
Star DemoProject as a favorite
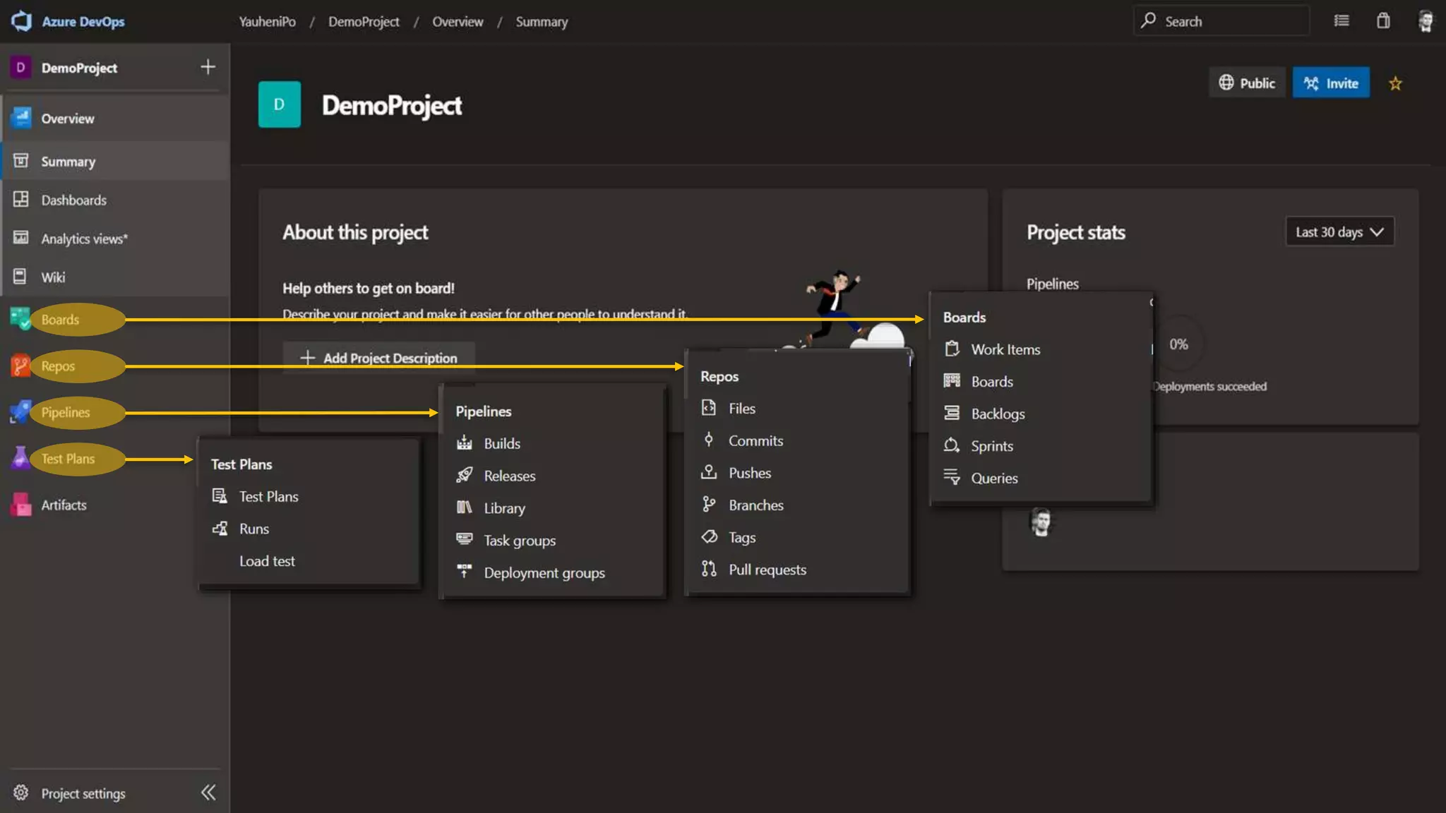coord(1395,83)
